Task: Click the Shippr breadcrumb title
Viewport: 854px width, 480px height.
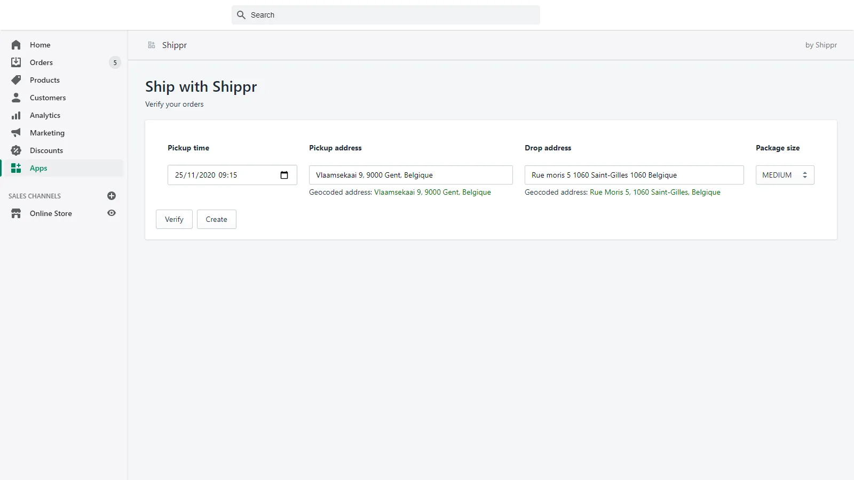Action: click(x=175, y=45)
